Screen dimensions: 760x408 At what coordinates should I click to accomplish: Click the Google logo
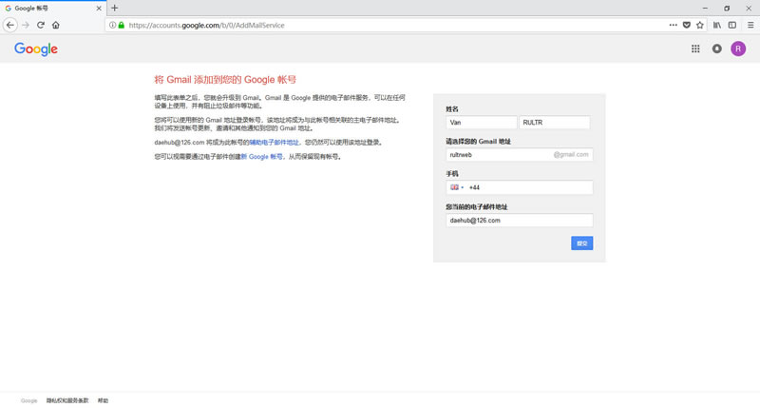pyautogui.click(x=36, y=49)
